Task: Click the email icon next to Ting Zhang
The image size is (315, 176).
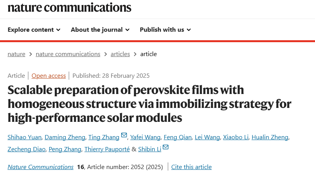Action: [124, 135]
